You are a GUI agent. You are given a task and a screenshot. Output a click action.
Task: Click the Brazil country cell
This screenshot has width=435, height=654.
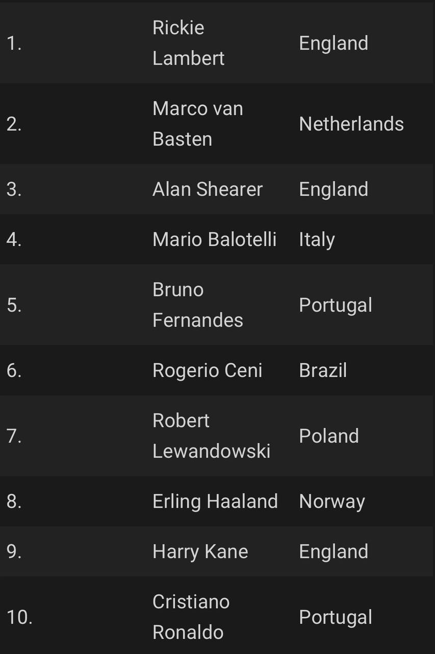[x=323, y=370]
